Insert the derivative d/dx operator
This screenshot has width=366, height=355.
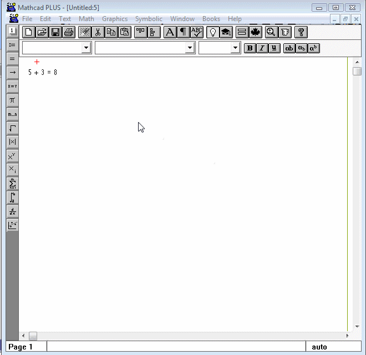(x=12, y=211)
